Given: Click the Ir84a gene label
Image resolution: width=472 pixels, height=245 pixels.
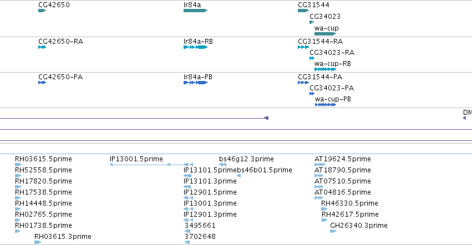Looking at the screenshot, I should click(x=192, y=5).
